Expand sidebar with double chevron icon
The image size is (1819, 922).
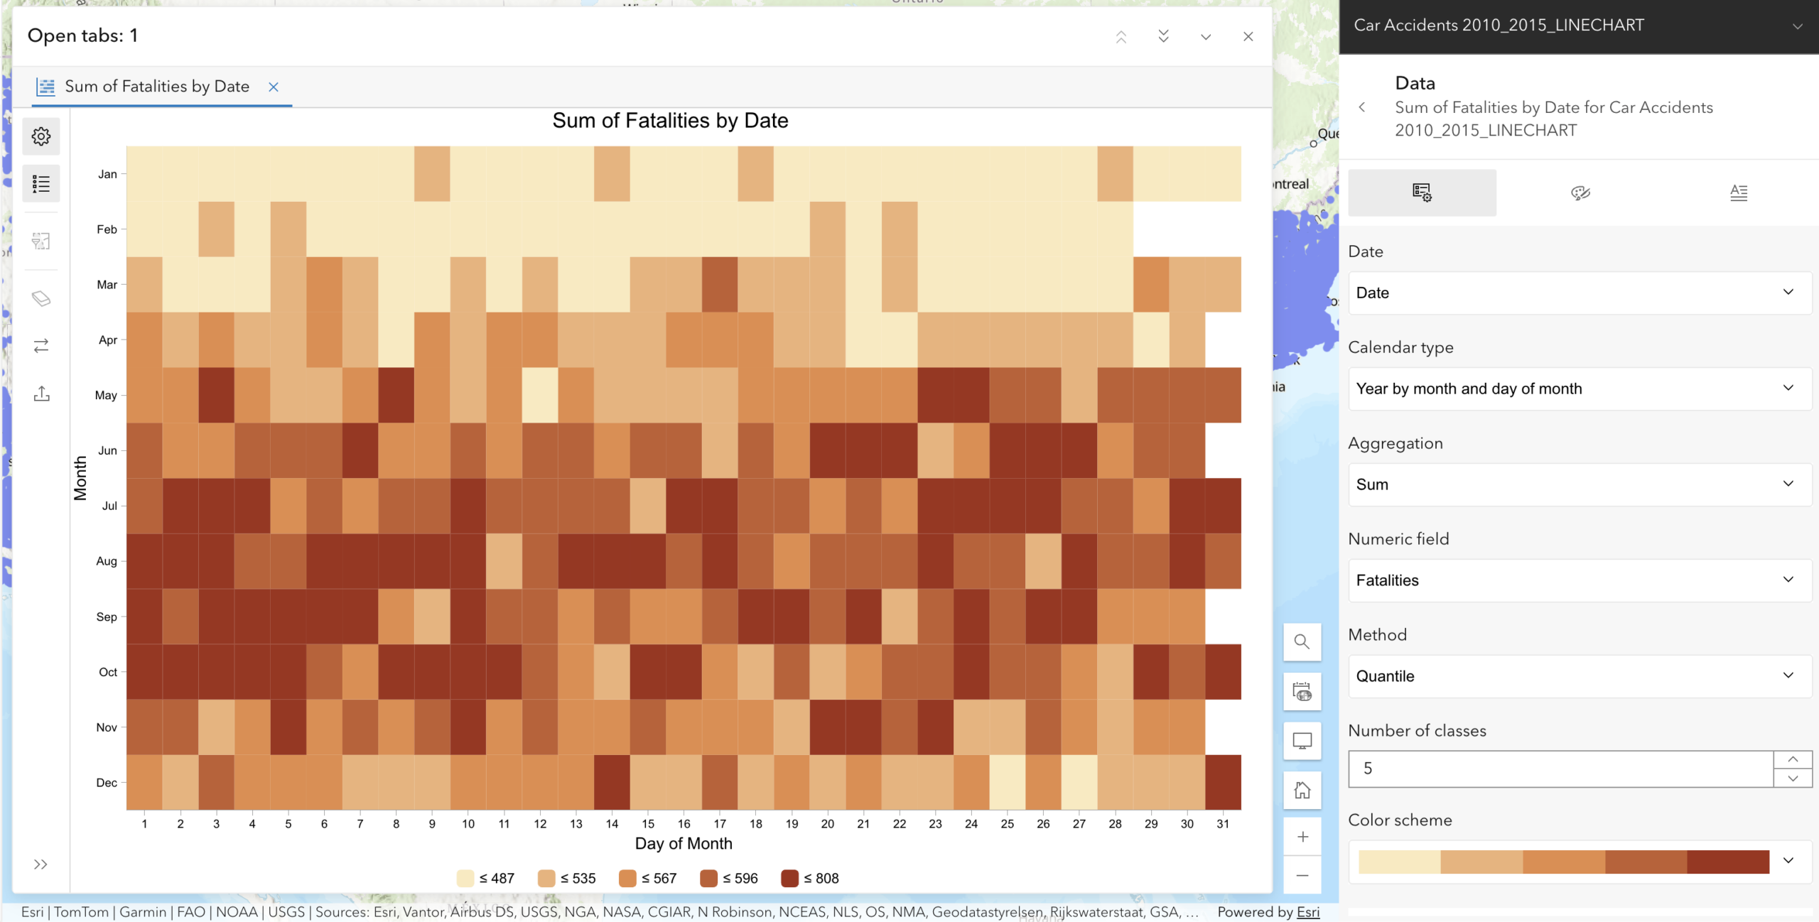tap(41, 864)
